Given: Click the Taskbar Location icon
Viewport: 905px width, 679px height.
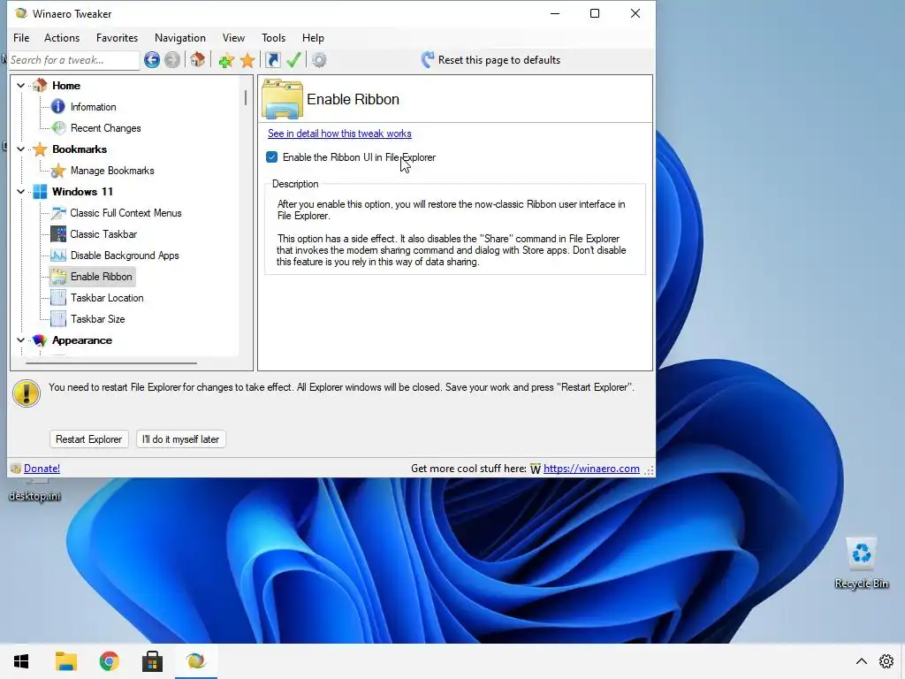Looking at the screenshot, I should point(57,297).
